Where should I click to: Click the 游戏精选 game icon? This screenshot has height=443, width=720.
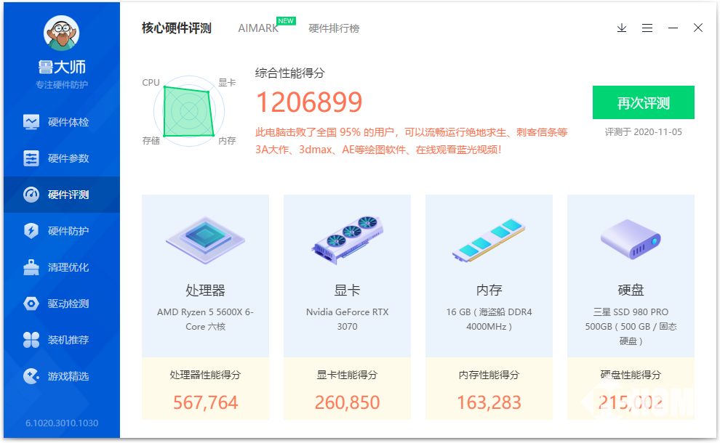(31, 376)
